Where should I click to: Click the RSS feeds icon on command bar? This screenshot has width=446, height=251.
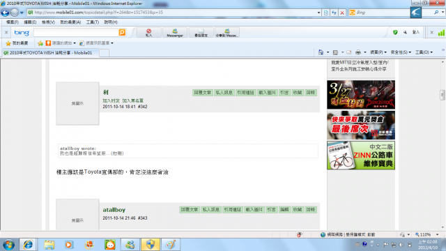point(335,52)
